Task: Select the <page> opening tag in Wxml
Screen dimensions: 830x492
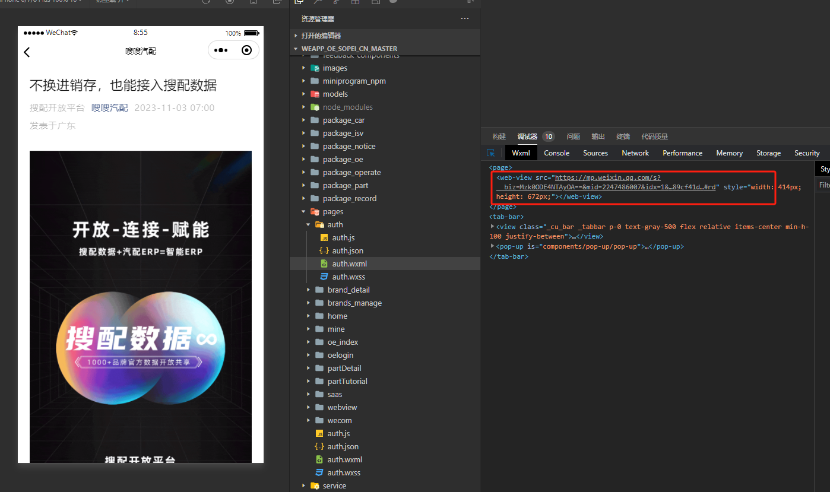Action: click(x=500, y=168)
